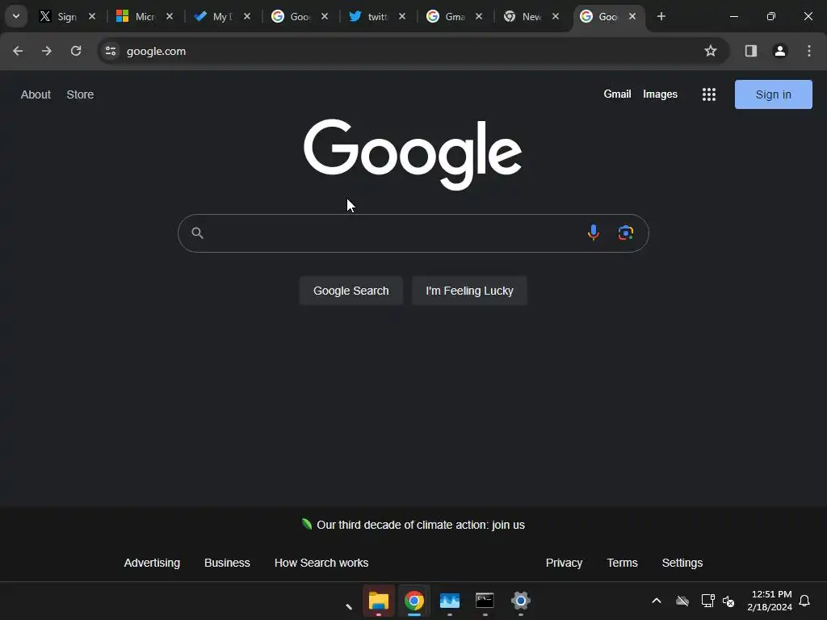Bookmark this page with the star
This screenshot has width=827, height=620.
711,51
